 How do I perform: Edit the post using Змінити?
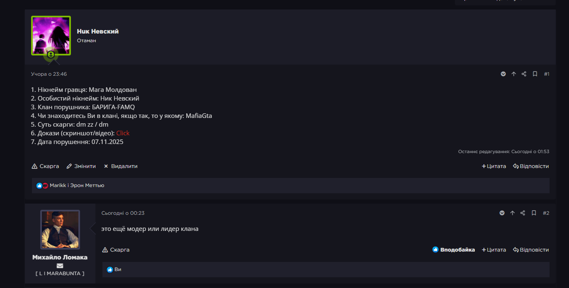pos(81,166)
